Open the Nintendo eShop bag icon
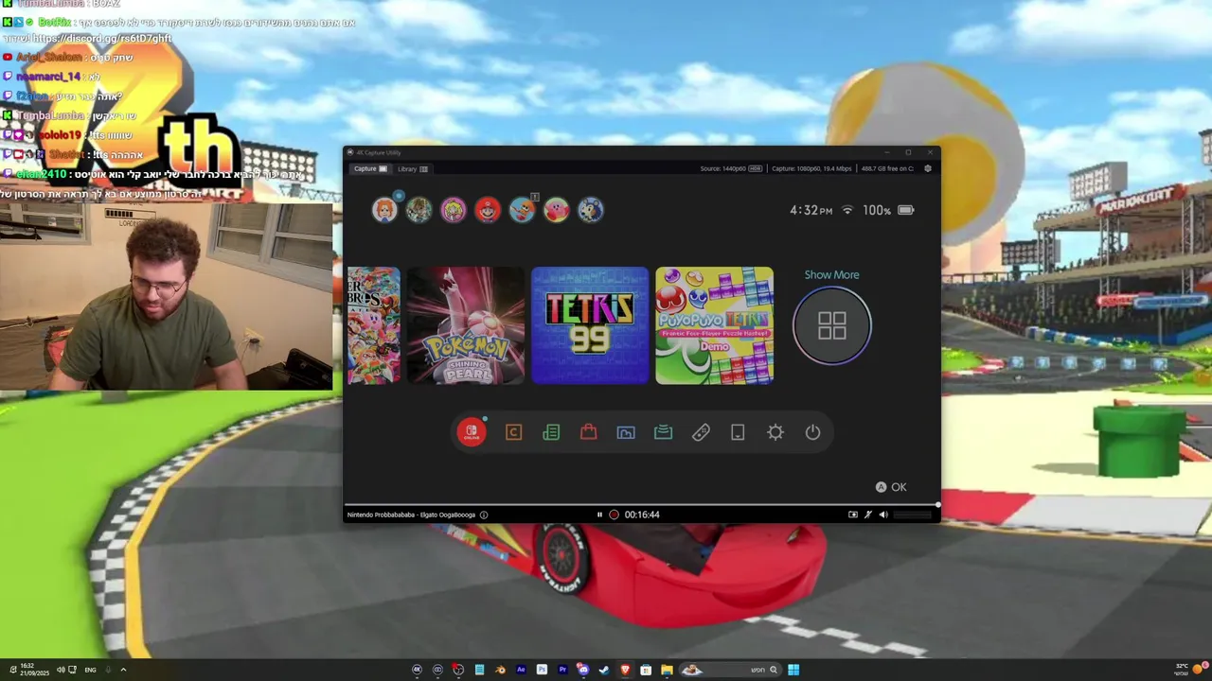Viewport: 1212px width, 681px height. [x=588, y=432]
